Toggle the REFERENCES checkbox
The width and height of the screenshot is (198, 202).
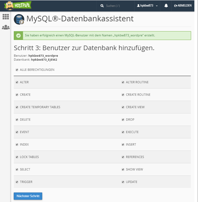point(123,157)
